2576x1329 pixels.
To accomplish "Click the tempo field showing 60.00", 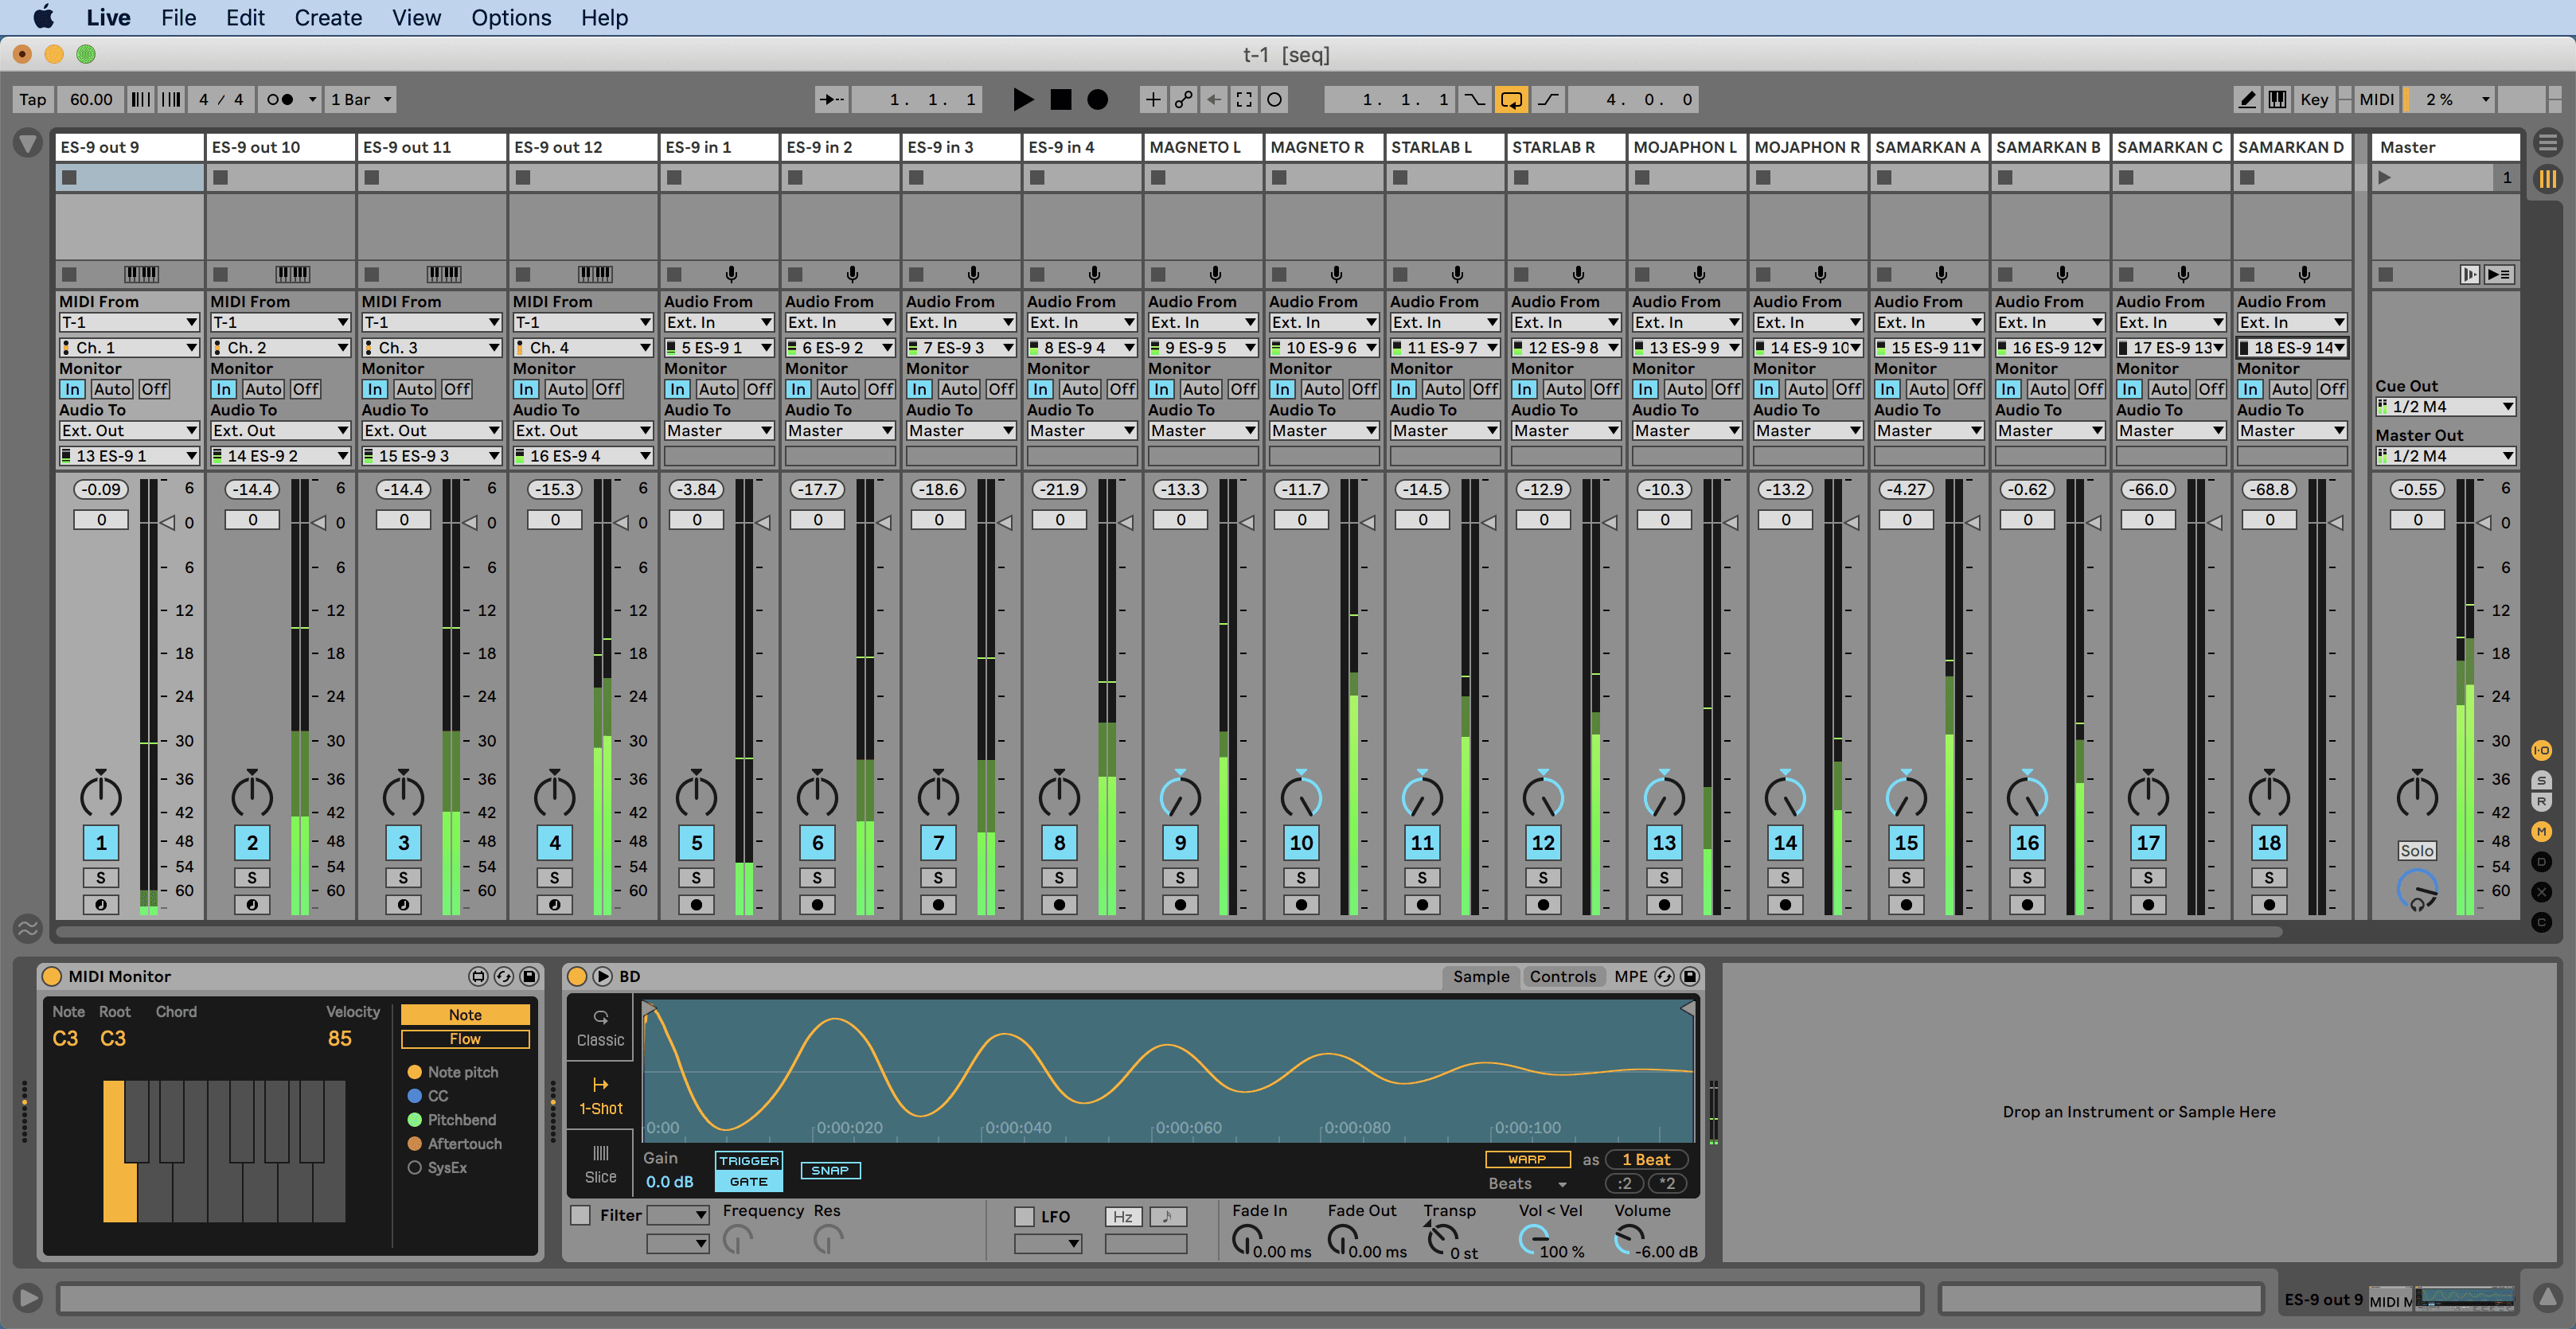I will click(x=91, y=99).
